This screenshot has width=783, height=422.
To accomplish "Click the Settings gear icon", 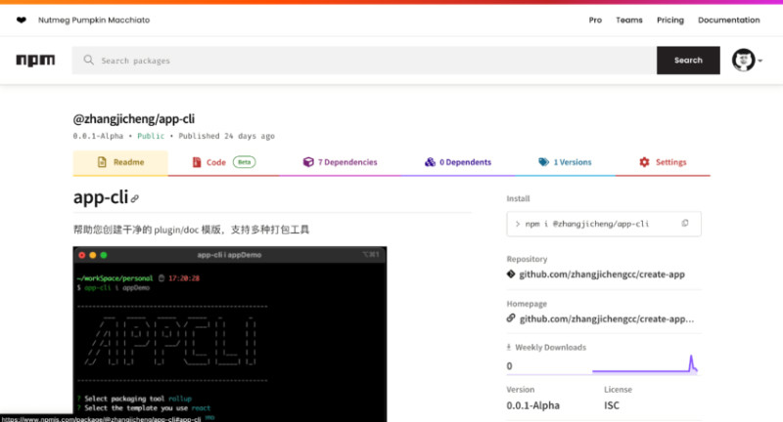I will point(645,162).
